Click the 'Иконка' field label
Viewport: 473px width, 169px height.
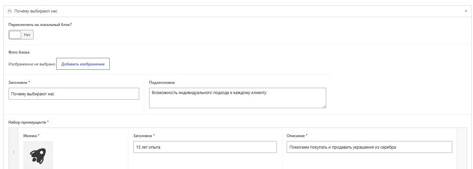[x=30, y=135]
